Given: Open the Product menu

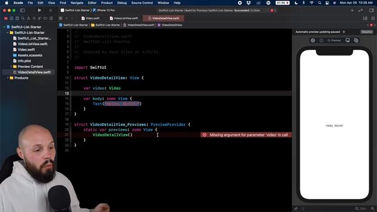Looking at the screenshot, I should coord(107,3).
